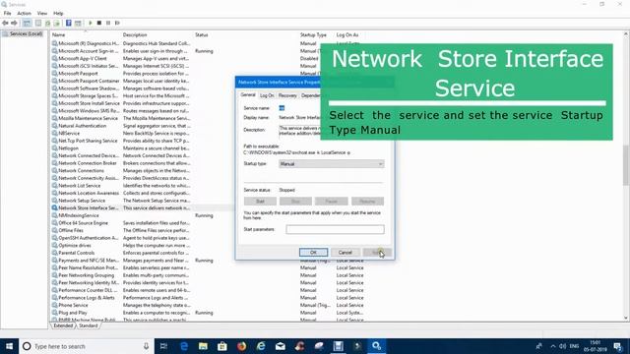630x354 pixels.
Task: Select the Phone Service row
Action: tap(209, 305)
